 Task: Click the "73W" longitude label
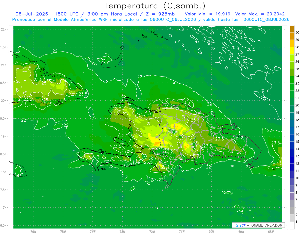tap(122, 232)
